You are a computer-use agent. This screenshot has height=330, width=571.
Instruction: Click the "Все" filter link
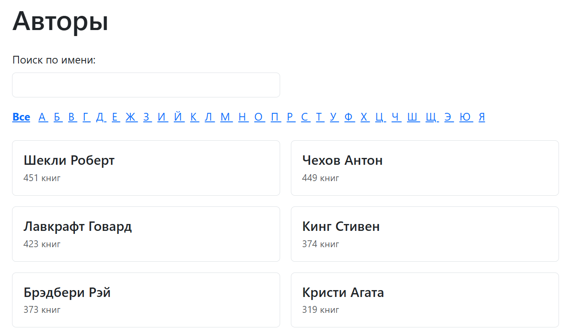coord(21,117)
